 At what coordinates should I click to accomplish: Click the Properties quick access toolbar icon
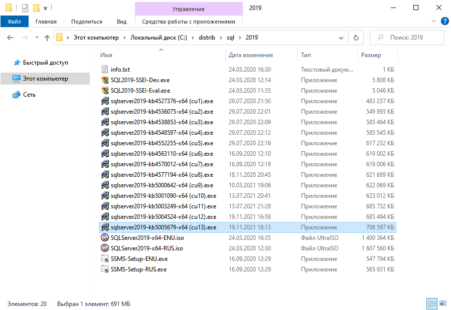click(x=25, y=8)
